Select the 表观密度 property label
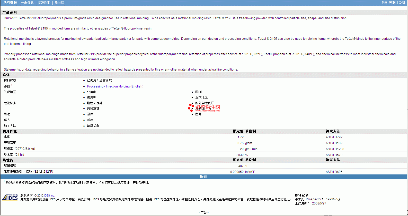The width and height of the screenshot is (408, 216). click(10, 143)
